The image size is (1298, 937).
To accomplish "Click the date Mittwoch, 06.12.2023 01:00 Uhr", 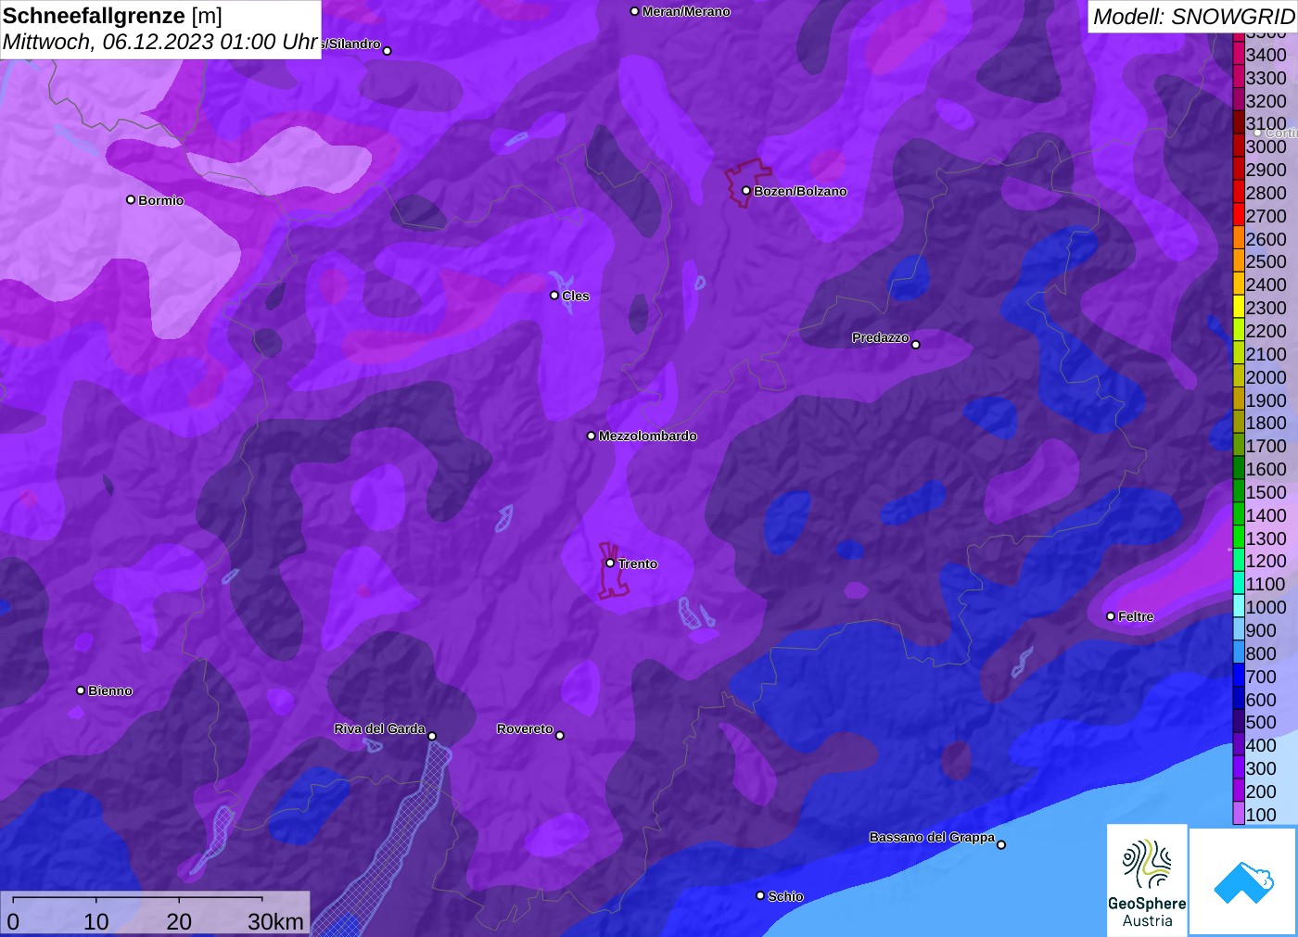I will (160, 42).
